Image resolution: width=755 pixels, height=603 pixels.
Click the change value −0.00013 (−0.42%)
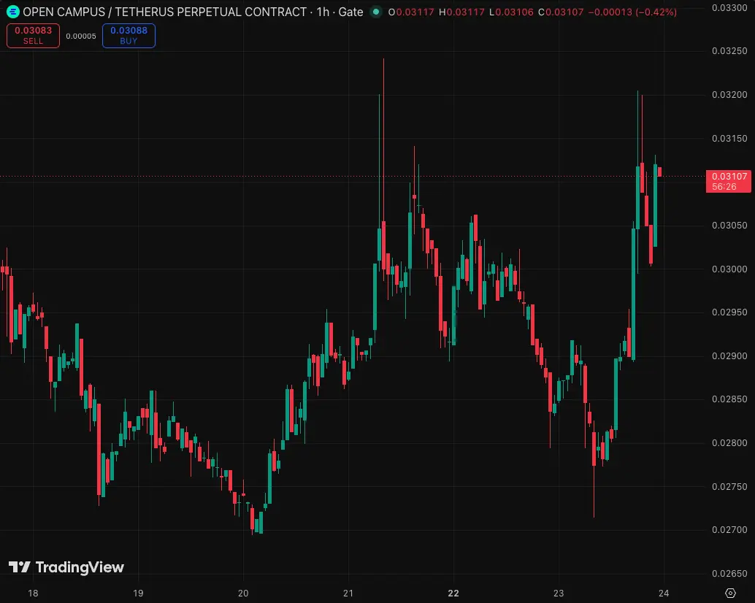[633, 12]
